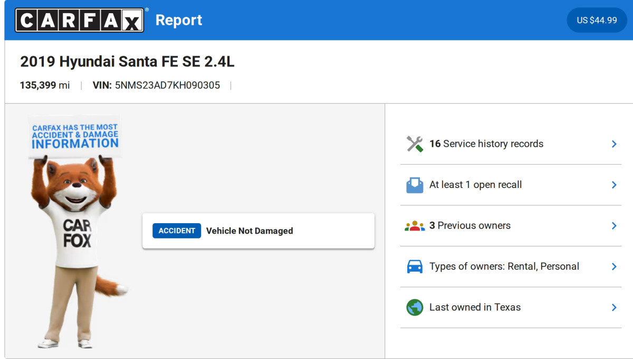Open the Last owned in Texas chevron
This screenshot has width=633, height=359.
[x=613, y=307]
